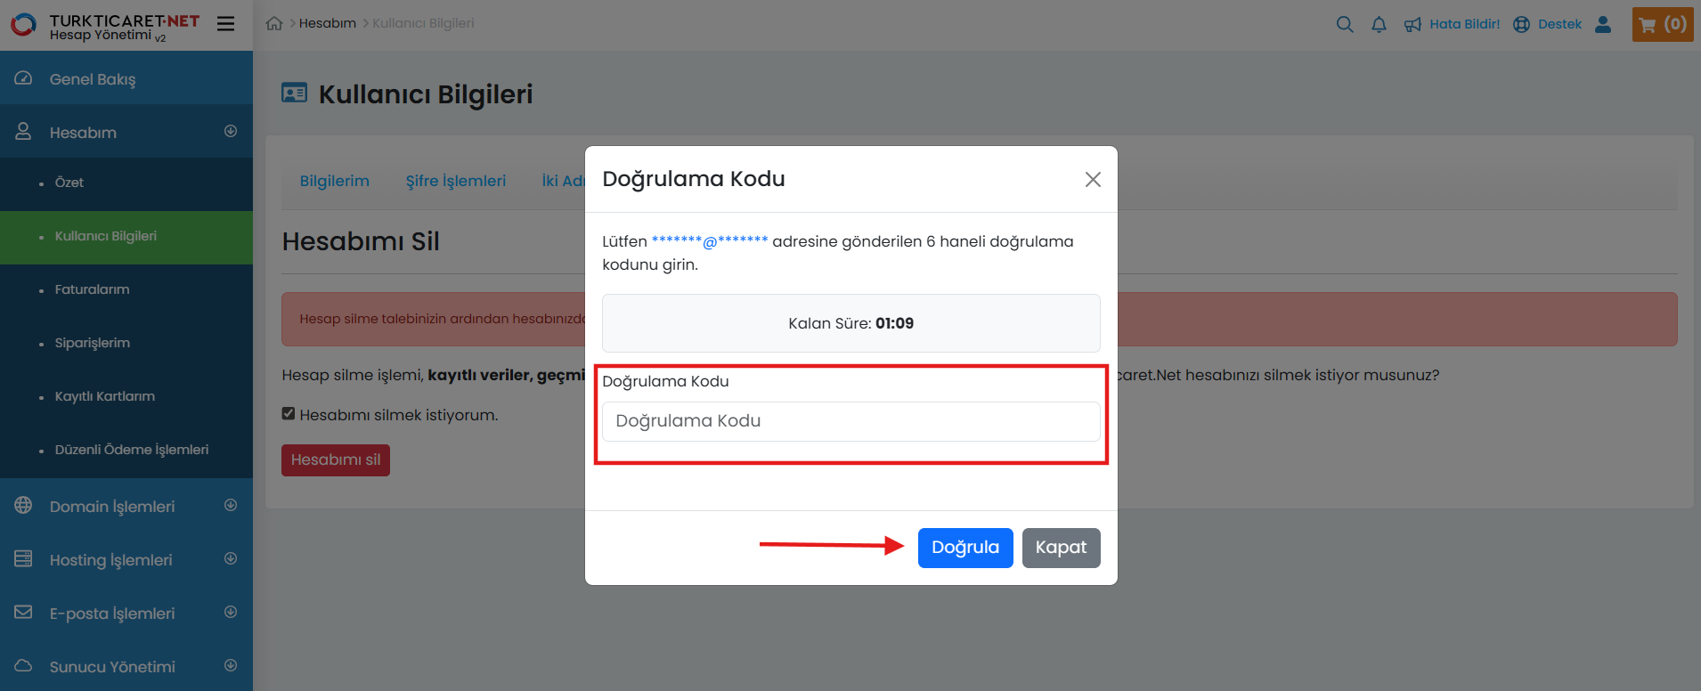Open the user profile icon
Image resolution: width=1701 pixels, height=691 pixels.
pos(1603,25)
